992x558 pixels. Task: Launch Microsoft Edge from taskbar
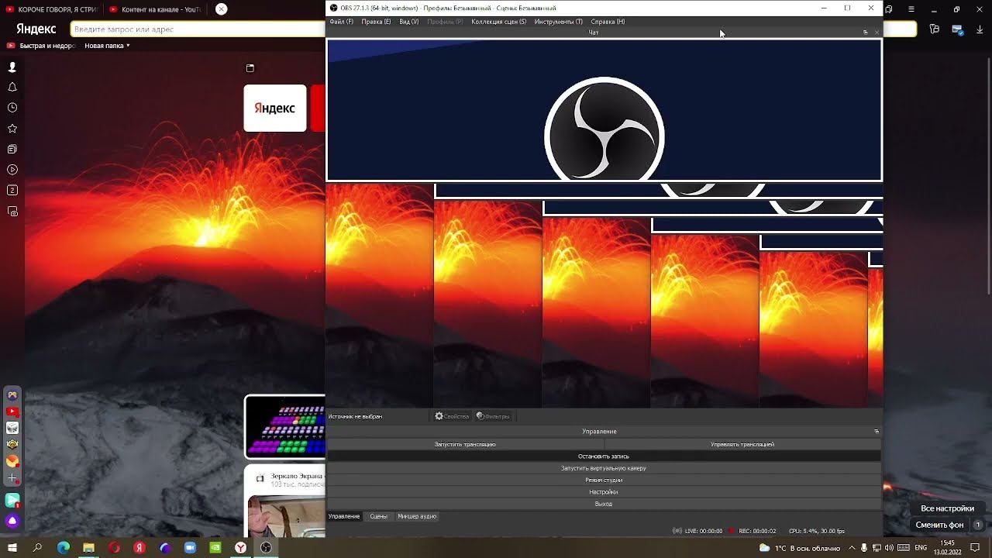[64, 548]
